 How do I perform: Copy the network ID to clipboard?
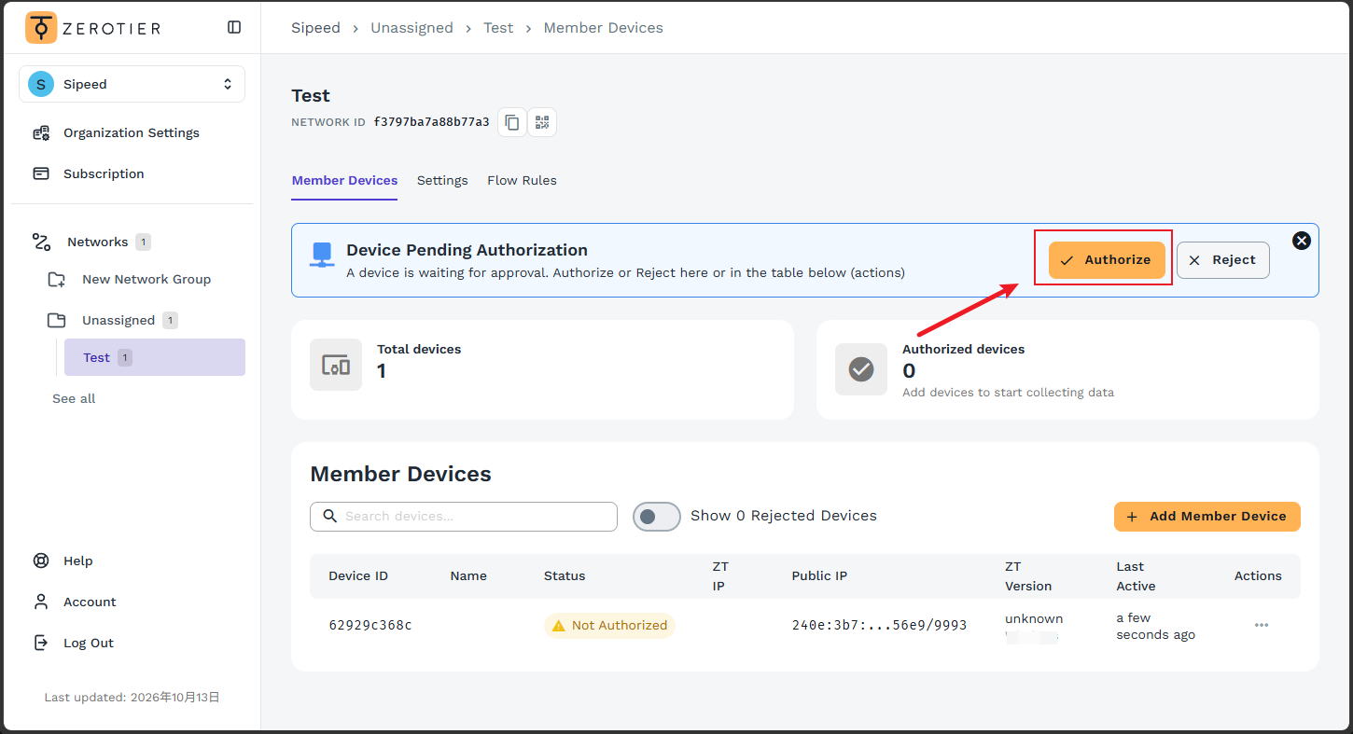coord(512,122)
